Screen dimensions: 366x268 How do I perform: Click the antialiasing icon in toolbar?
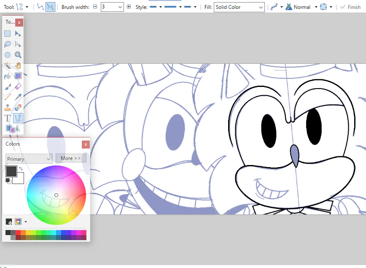tap(274, 7)
